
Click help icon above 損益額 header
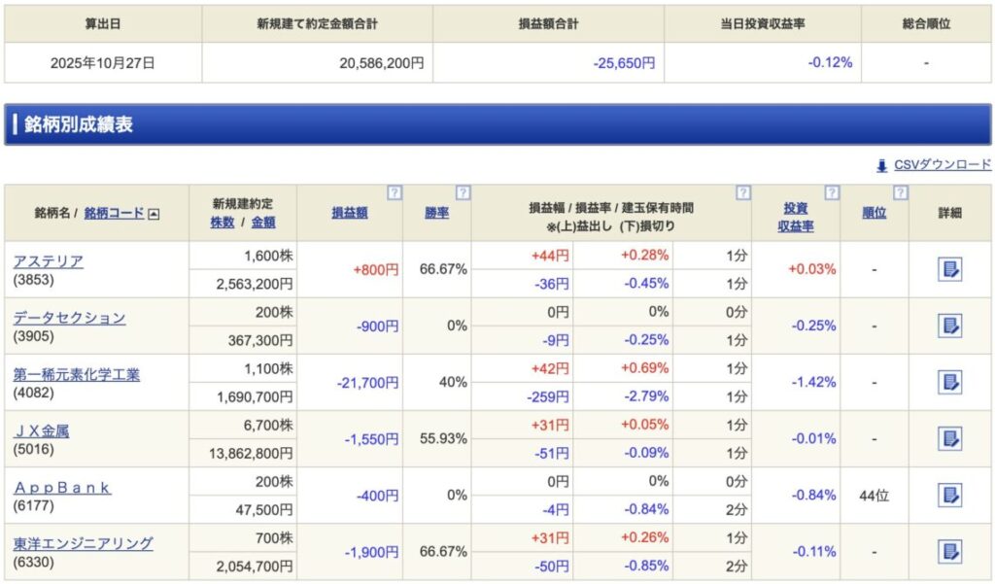coord(394,193)
